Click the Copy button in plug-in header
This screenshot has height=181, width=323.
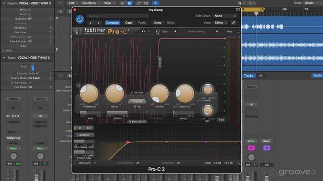(x=129, y=23)
